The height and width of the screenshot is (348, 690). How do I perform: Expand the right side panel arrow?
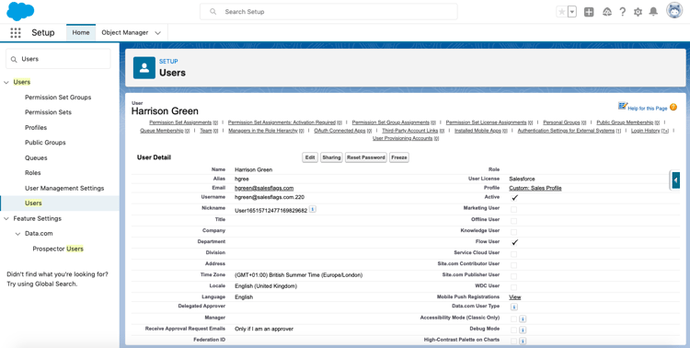pos(675,180)
